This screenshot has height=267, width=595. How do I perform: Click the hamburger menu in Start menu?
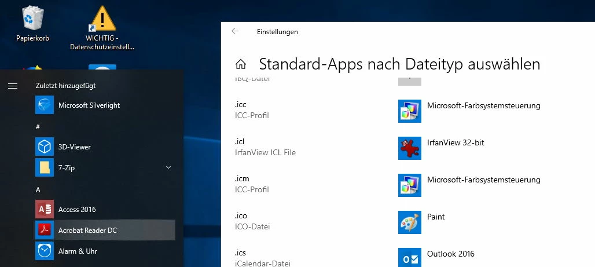(13, 86)
